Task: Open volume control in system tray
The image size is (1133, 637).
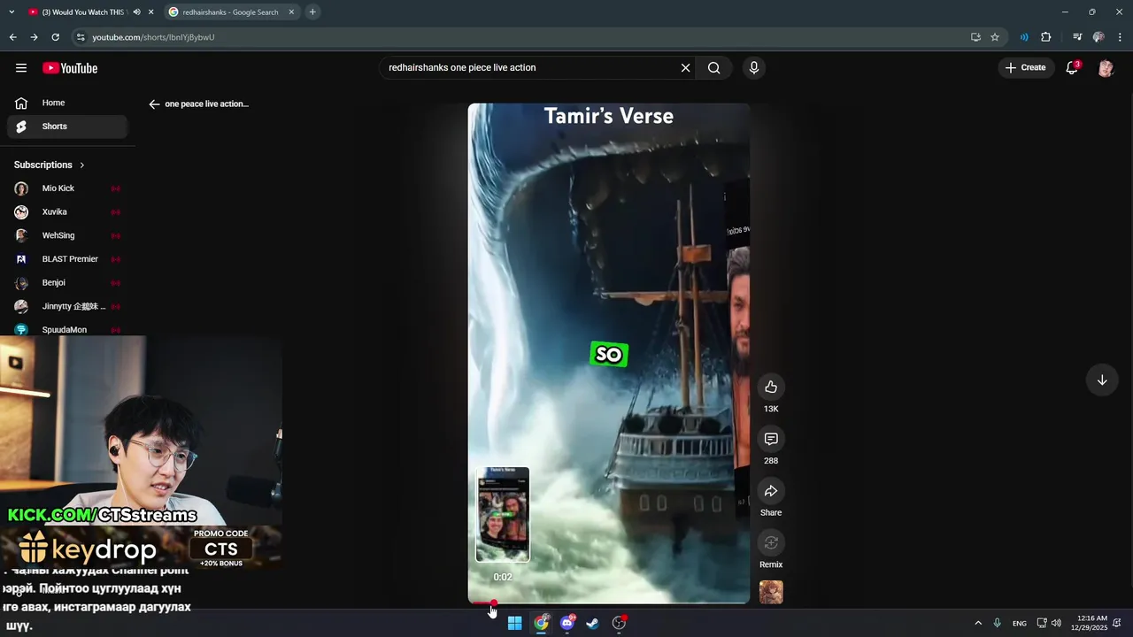Action: tap(1056, 623)
